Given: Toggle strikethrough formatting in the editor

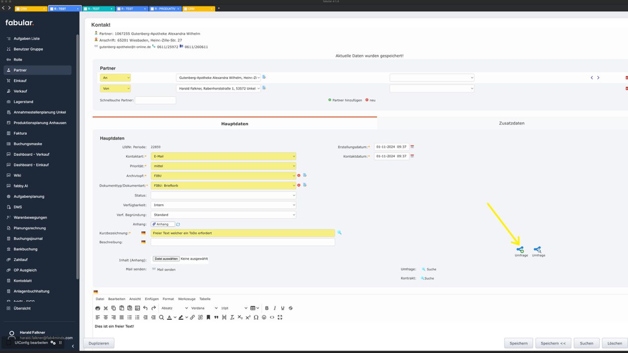Looking at the screenshot, I should (x=291, y=308).
